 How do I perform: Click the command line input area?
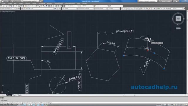(94, 103)
